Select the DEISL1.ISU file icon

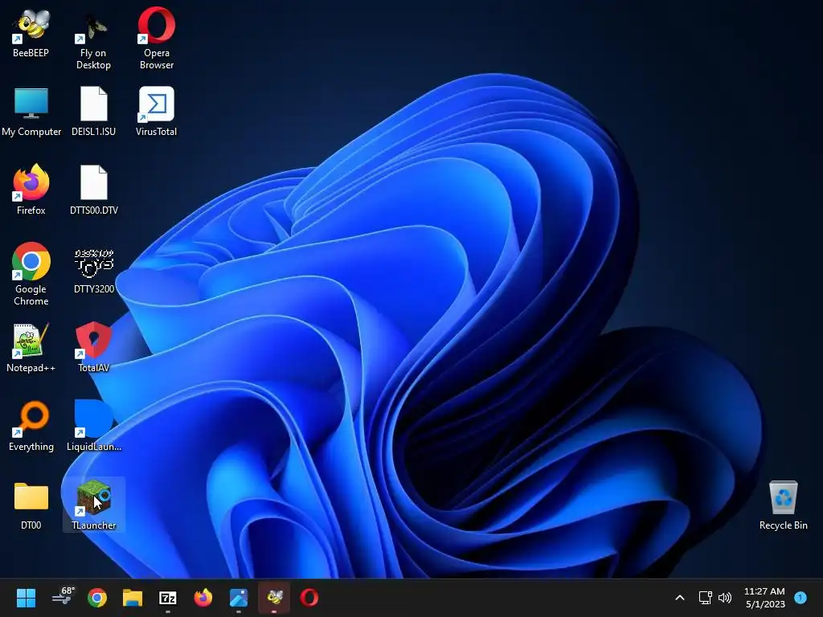click(x=93, y=112)
